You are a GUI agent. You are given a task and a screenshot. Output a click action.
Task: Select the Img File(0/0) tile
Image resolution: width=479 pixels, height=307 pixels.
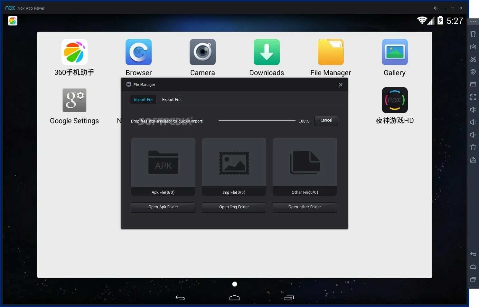234,167
